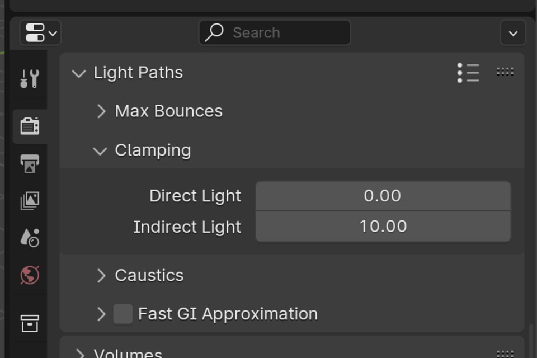The image size is (537, 358).
Task: Expand the Caustics section
Action: click(x=102, y=275)
